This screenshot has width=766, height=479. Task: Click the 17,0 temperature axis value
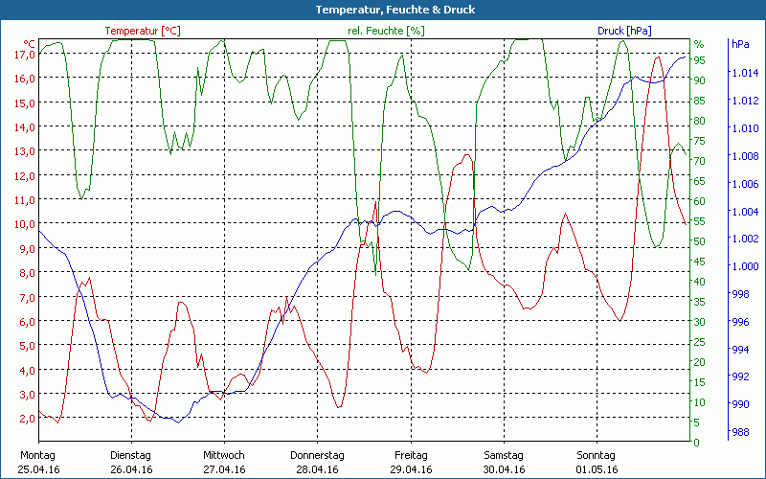25,55
